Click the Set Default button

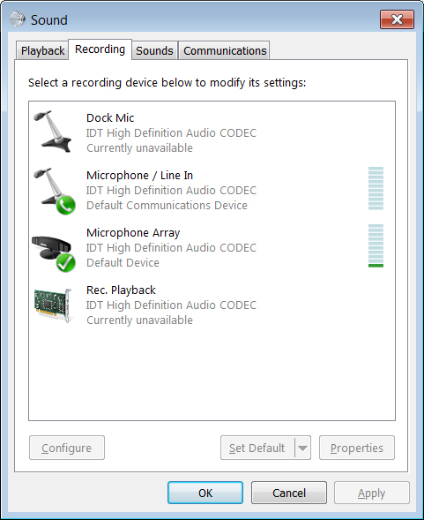pos(257,448)
